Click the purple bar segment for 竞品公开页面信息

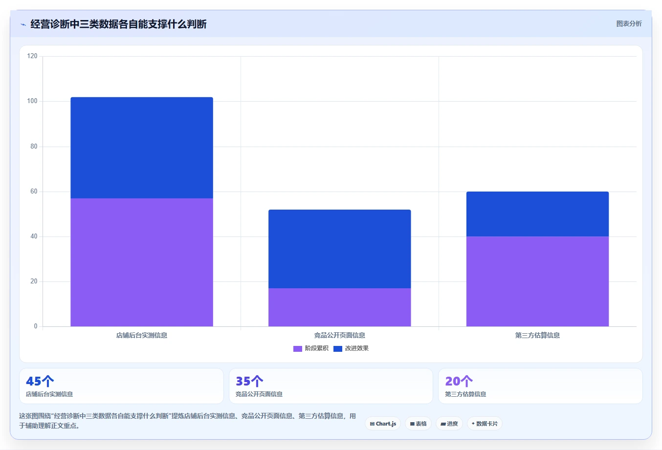340,307
